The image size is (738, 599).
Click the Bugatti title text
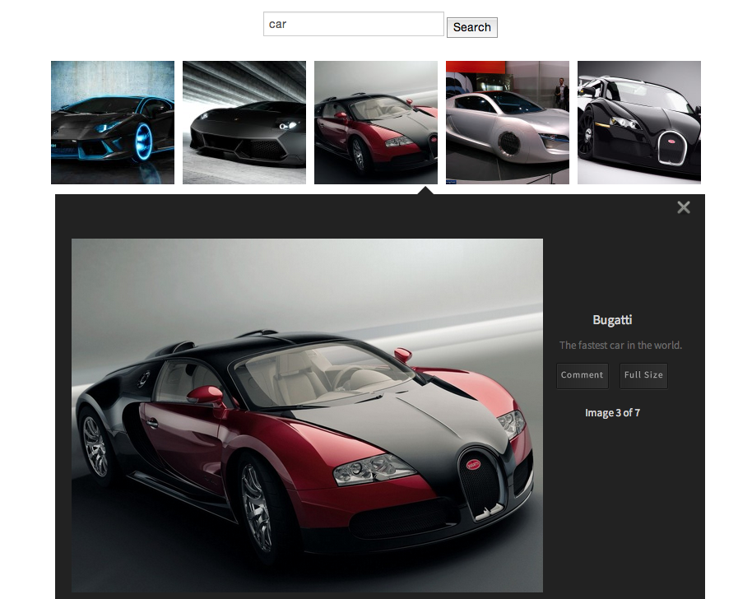(x=612, y=320)
